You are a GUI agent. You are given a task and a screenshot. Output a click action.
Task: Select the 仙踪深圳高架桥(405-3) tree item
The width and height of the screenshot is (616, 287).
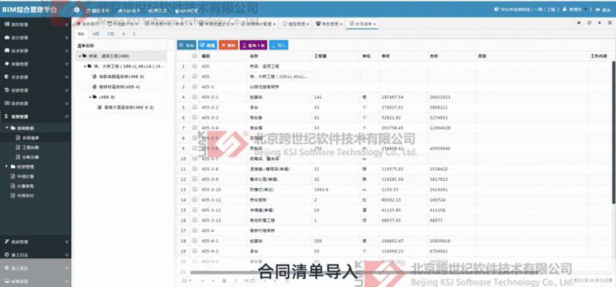121,77
